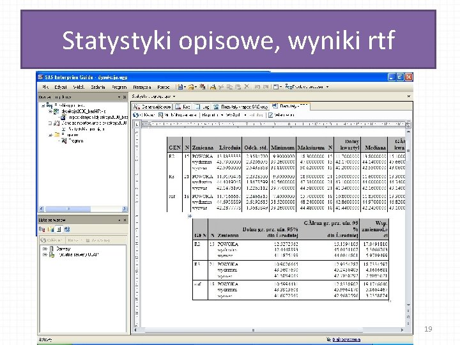Close the project tree panel
The image size is (460, 345).
click(125, 97)
